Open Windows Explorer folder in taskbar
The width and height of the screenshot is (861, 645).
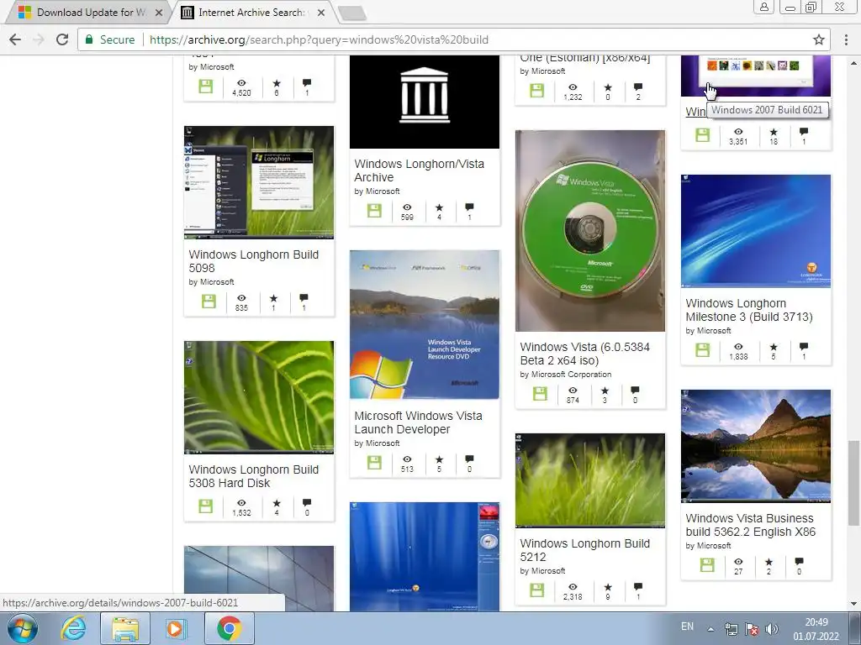pyautogui.click(x=125, y=629)
